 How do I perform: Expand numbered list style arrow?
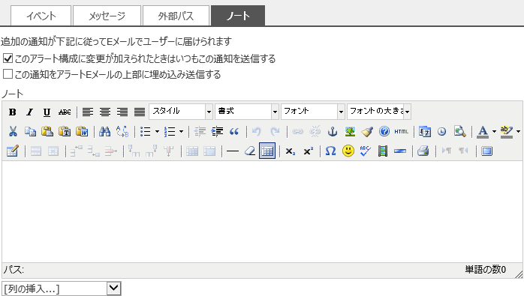pos(181,131)
